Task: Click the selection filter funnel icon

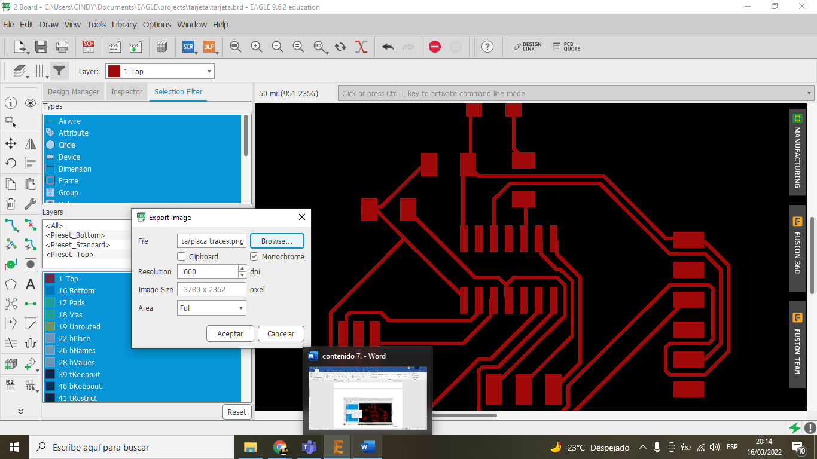Action: (59, 71)
